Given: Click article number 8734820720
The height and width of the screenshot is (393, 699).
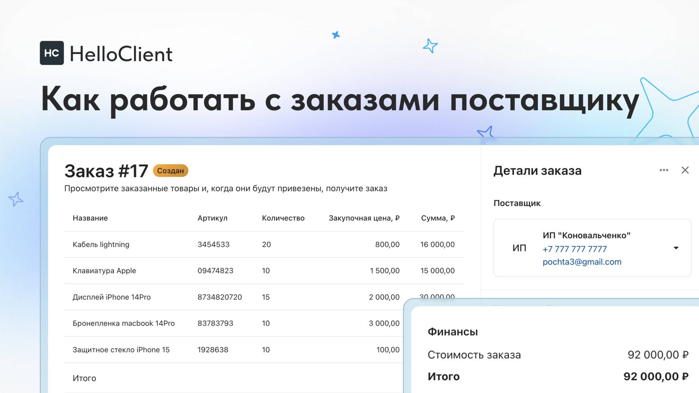Looking at the screenshot, I should coord(220,297).
